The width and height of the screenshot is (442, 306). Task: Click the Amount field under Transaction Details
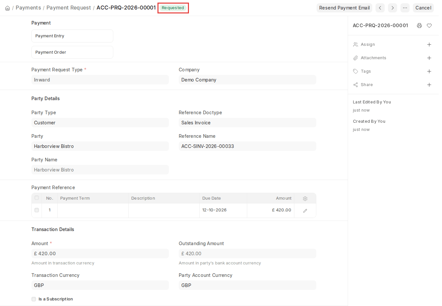(x=100, y=254)
